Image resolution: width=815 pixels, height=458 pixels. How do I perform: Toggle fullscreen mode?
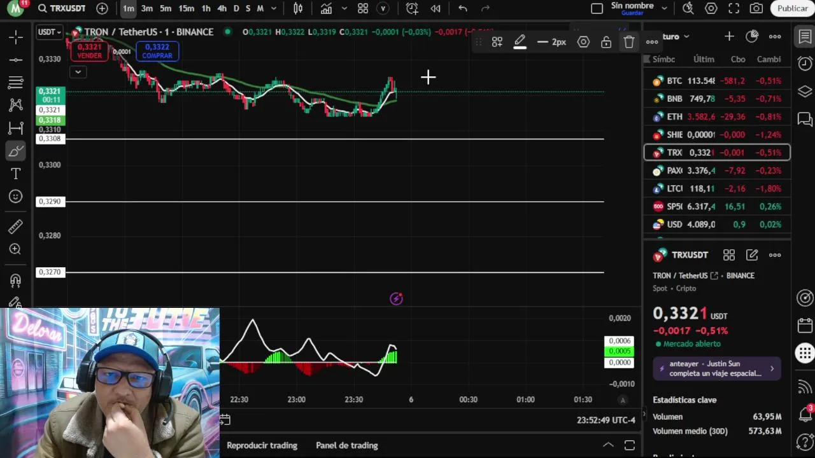click(734, 8)
